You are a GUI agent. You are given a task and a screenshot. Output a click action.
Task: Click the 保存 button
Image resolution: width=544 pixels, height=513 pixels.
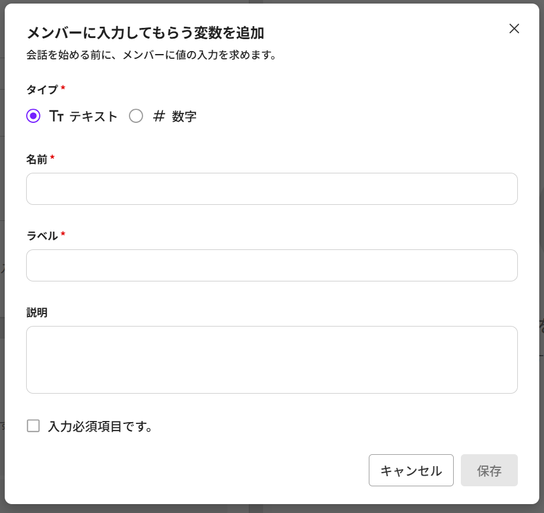click(x=489, y=470)
